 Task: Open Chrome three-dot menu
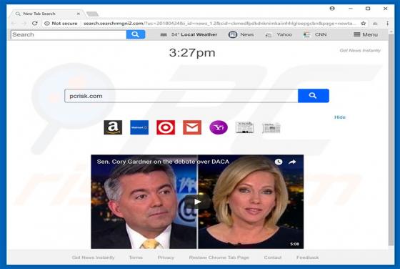pyautogui.click(x=387, y=23)
